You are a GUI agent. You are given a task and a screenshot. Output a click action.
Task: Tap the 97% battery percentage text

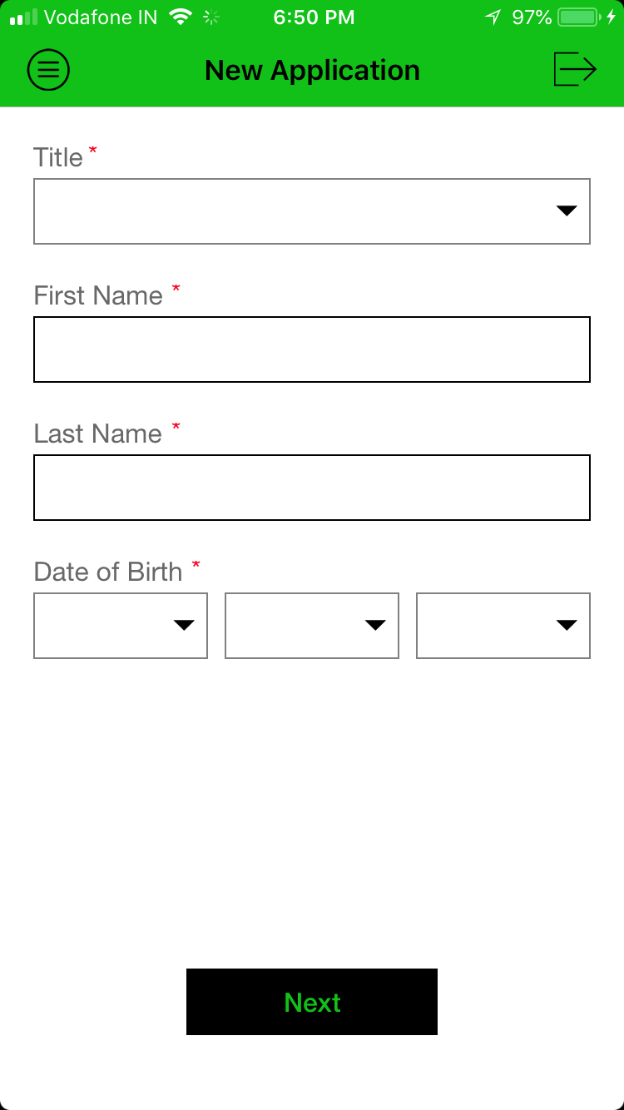pyautogui.click(x=532, y=17)
